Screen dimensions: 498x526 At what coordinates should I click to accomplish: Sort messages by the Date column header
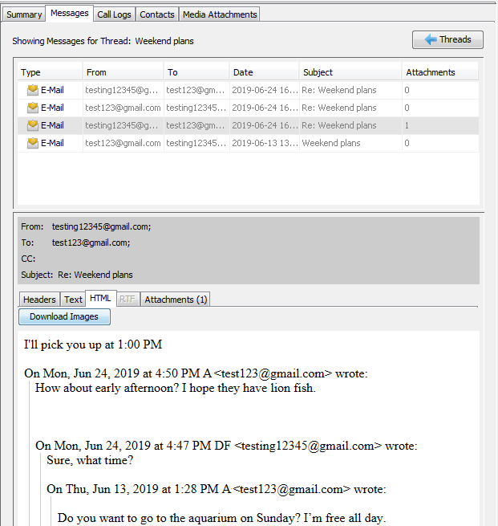click(264, 72)
